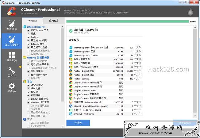Click the MS Search row icon

[71, 114]
